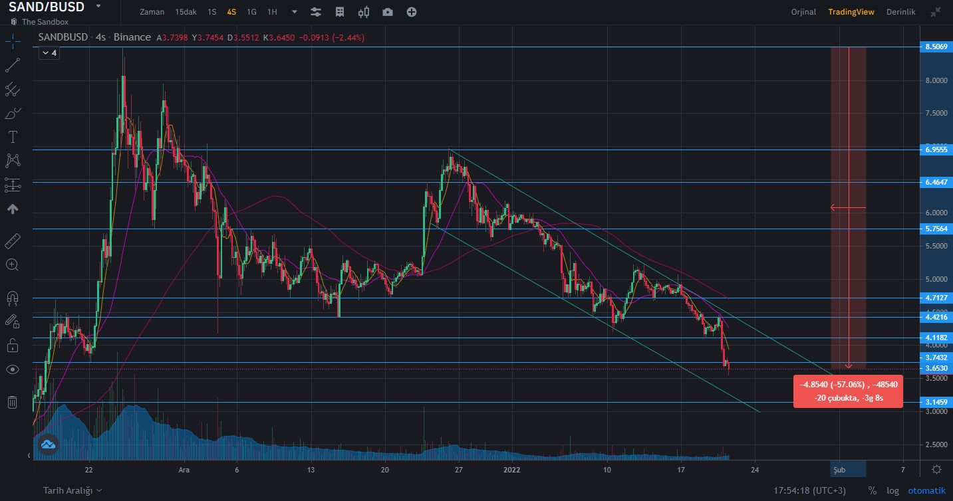
Task: Expand the SAND/BUSD pair selector dropdown
Action: [x=98, y=7]
